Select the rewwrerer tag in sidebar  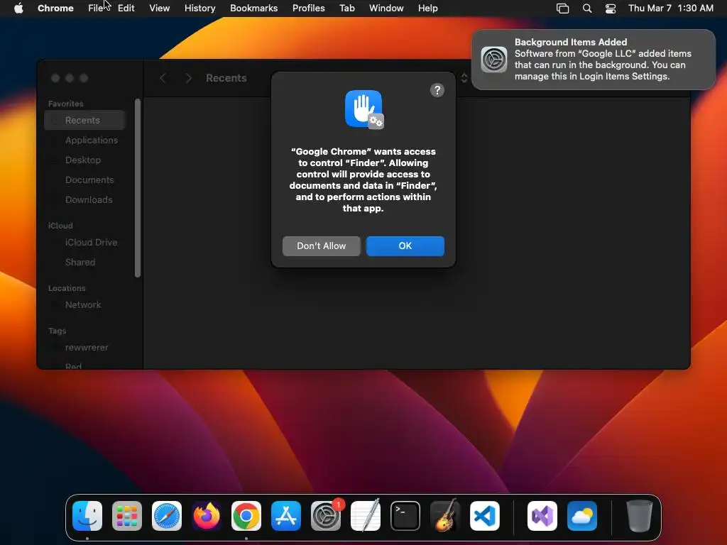click(85, 348)
